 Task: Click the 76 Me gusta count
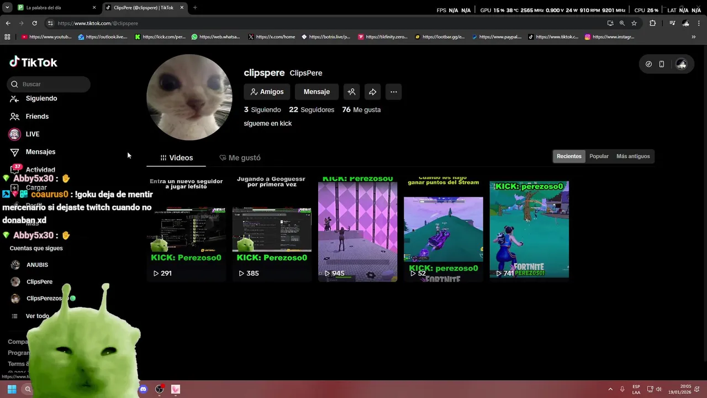361,109
